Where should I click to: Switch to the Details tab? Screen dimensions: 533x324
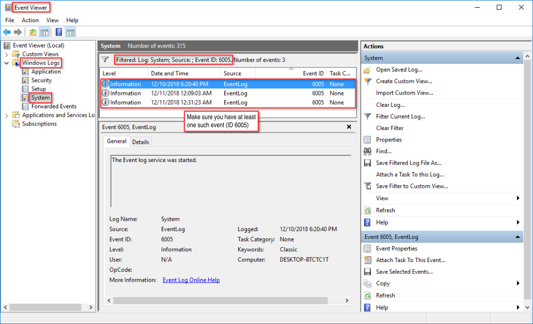(x=140, y=142)
